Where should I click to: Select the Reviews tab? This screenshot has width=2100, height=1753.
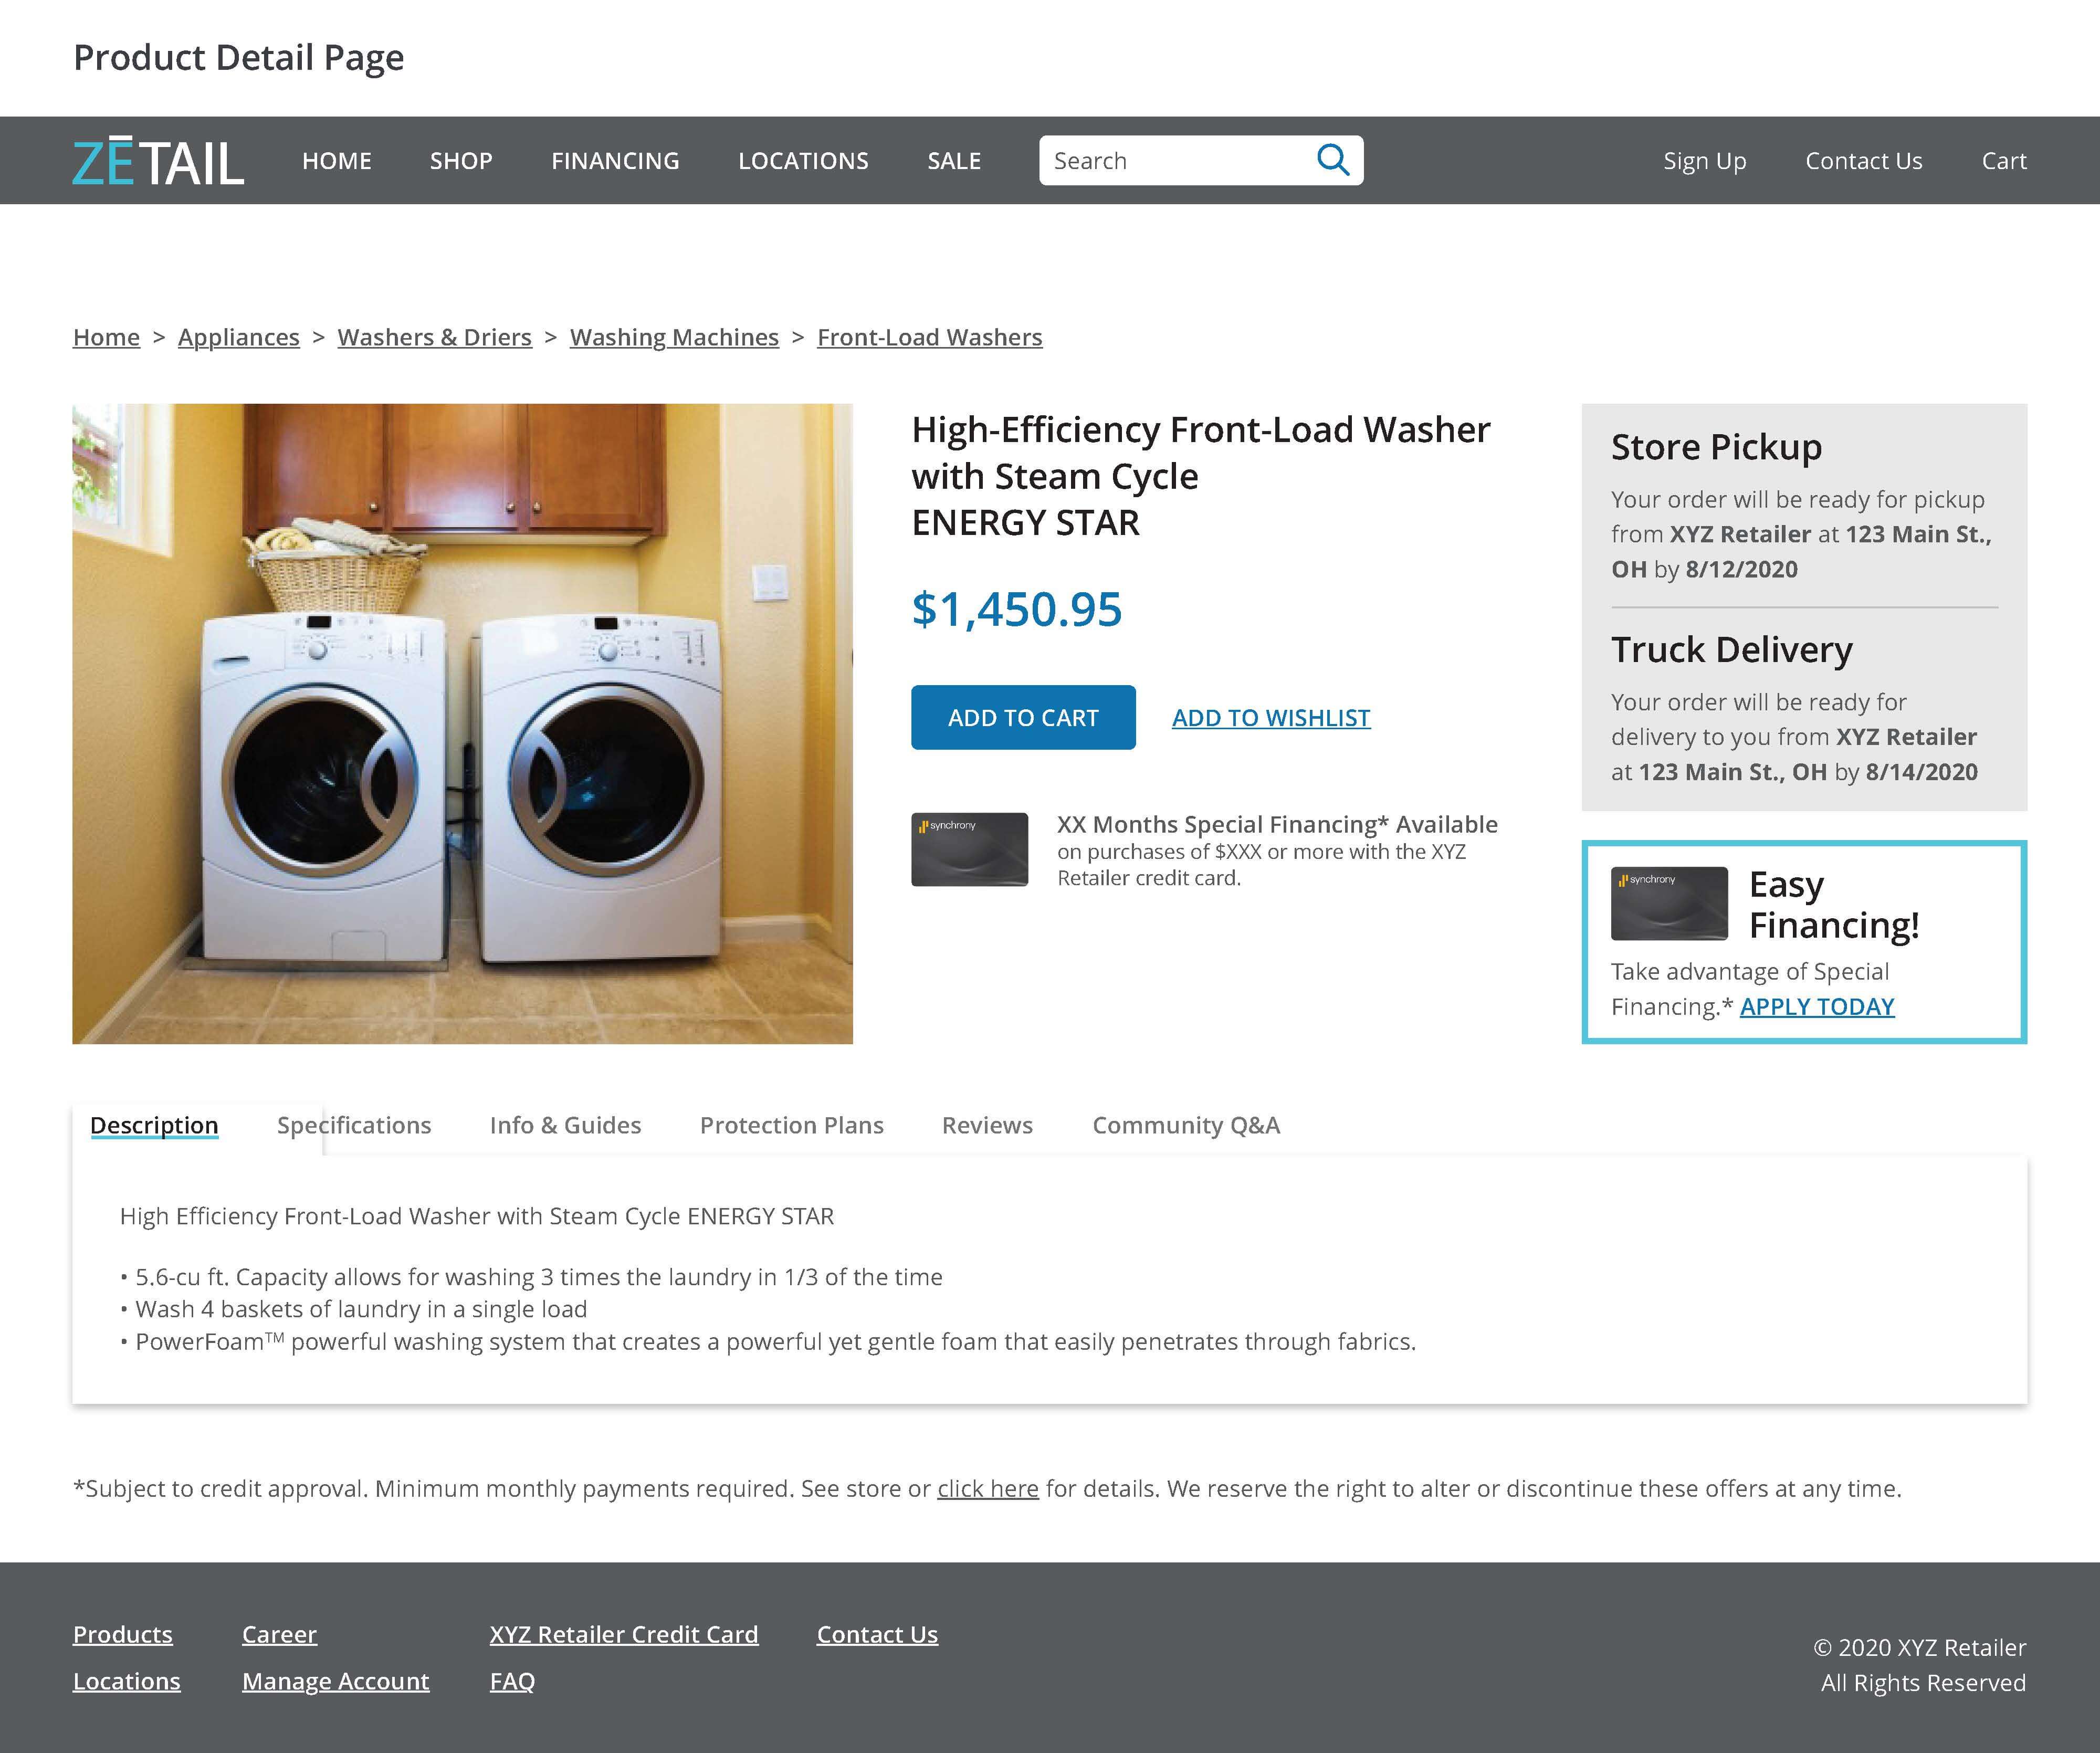pos(987,1125)
